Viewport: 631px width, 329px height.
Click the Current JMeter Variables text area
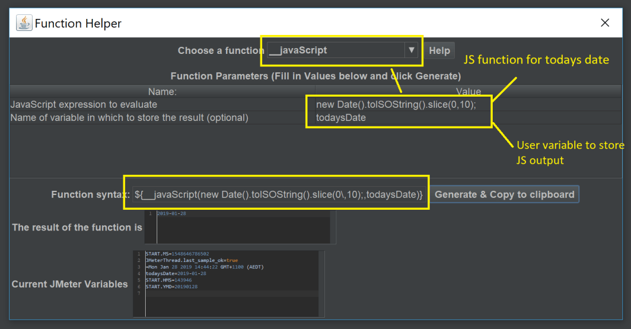coord(228,284)
